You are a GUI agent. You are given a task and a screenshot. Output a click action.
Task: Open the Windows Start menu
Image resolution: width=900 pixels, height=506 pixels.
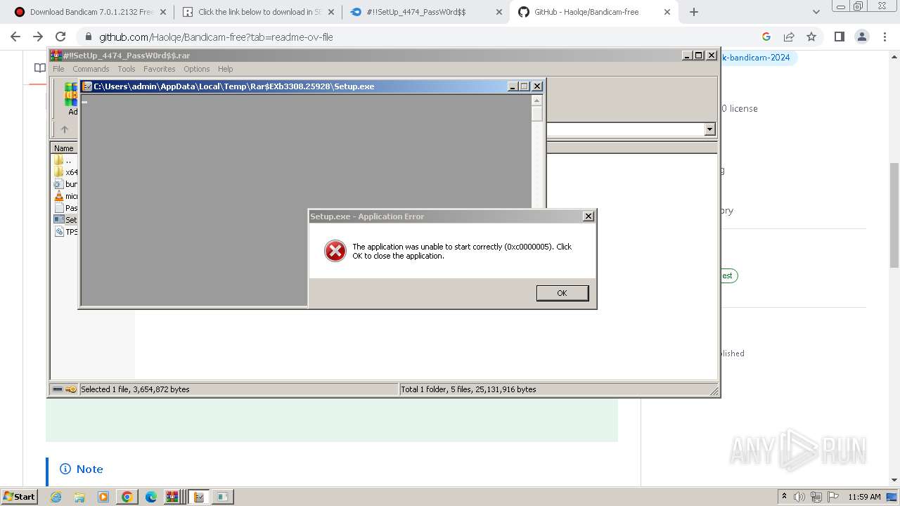point(20,496)
